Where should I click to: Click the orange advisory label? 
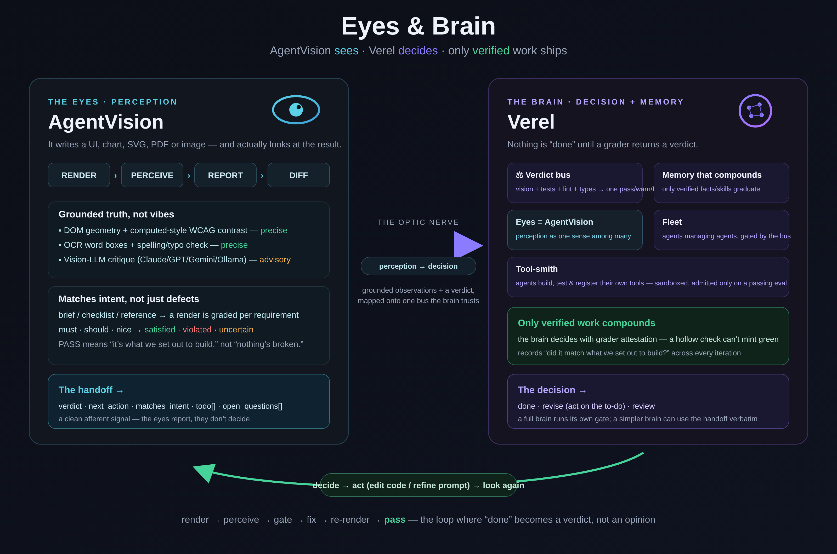click(275, 260)
